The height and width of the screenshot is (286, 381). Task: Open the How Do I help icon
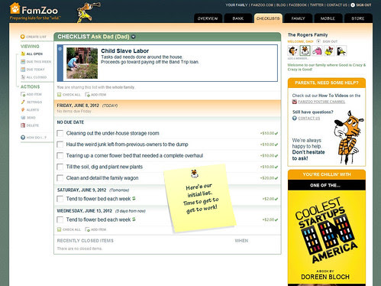(23, 138)
